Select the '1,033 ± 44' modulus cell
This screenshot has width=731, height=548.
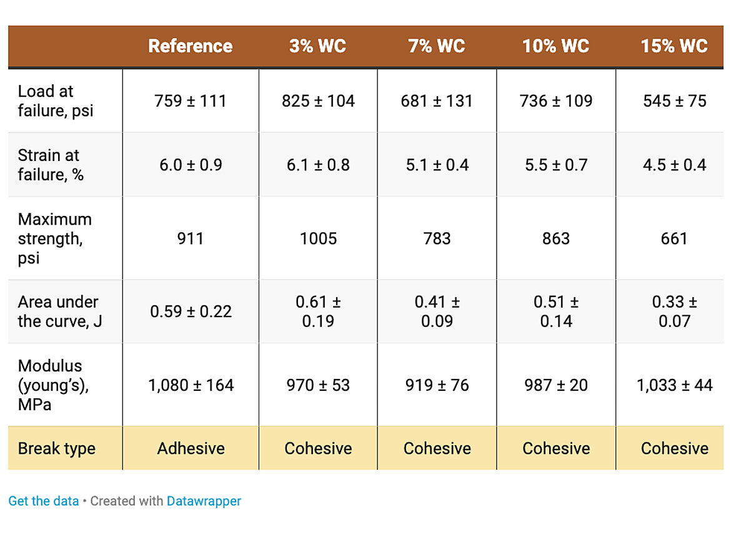[674, 385]
